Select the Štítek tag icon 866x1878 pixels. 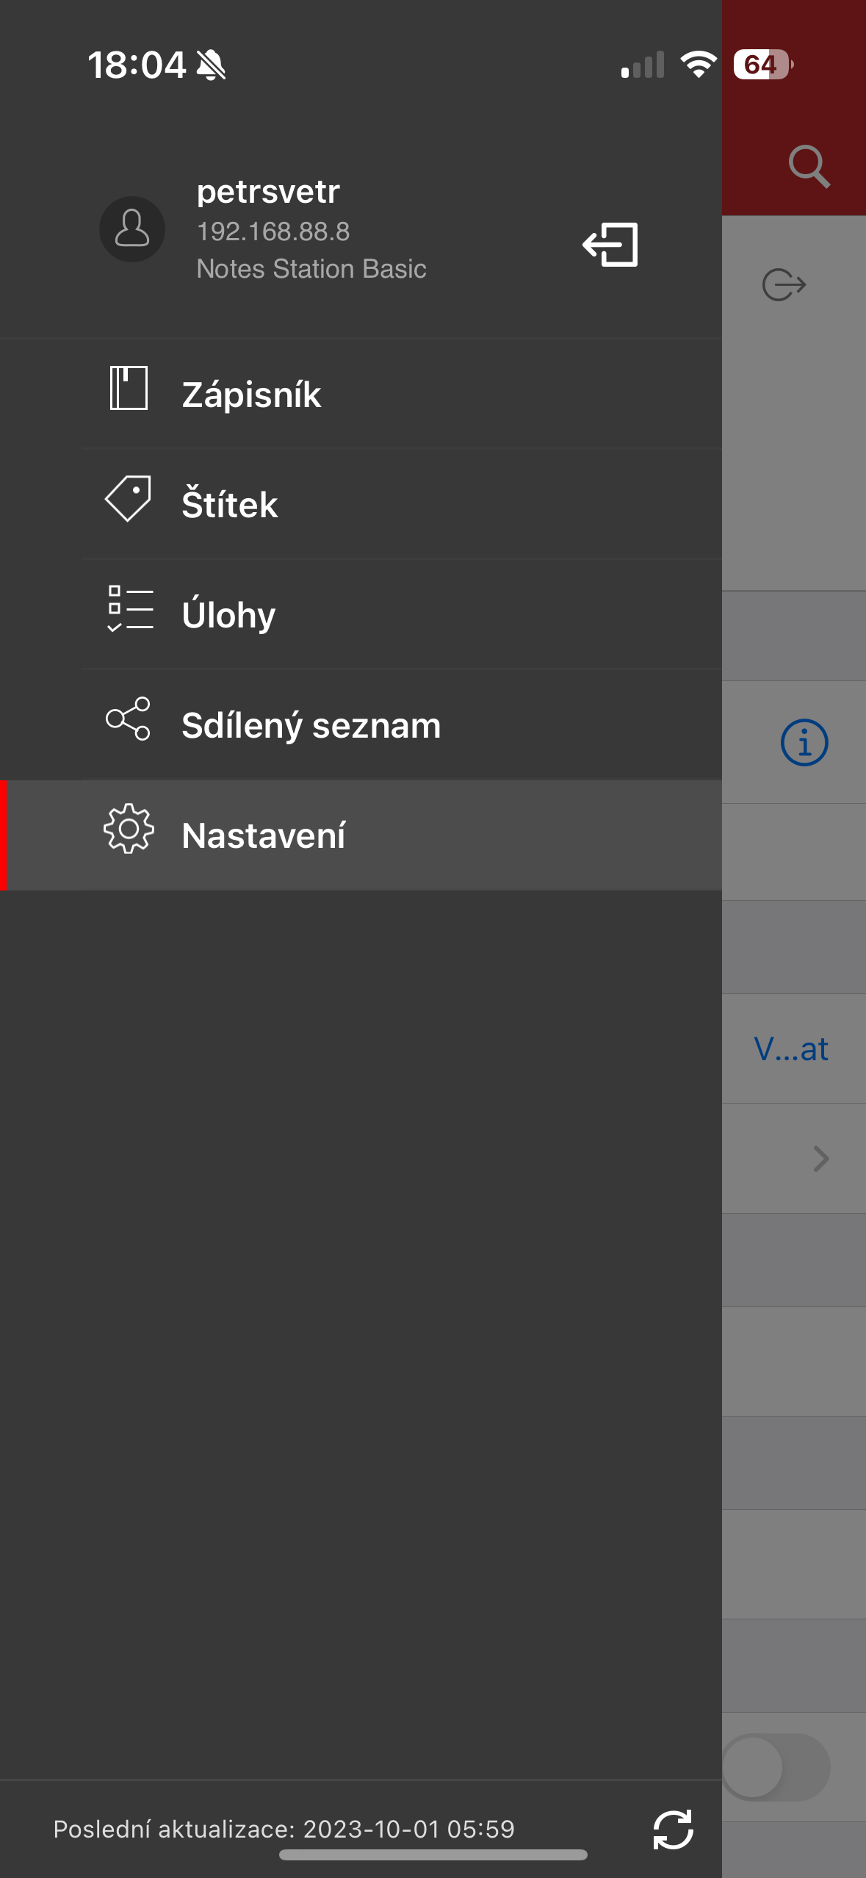(129, 497)
